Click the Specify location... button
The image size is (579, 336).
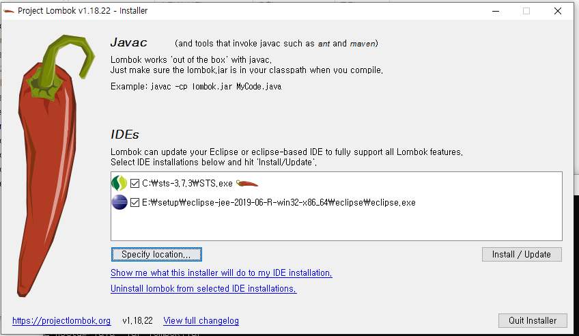pyautogui.click(x=156, y=255)
